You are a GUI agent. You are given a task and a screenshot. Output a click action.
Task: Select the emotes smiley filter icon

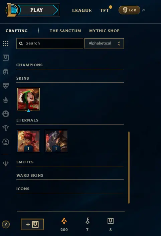[6, 113]
